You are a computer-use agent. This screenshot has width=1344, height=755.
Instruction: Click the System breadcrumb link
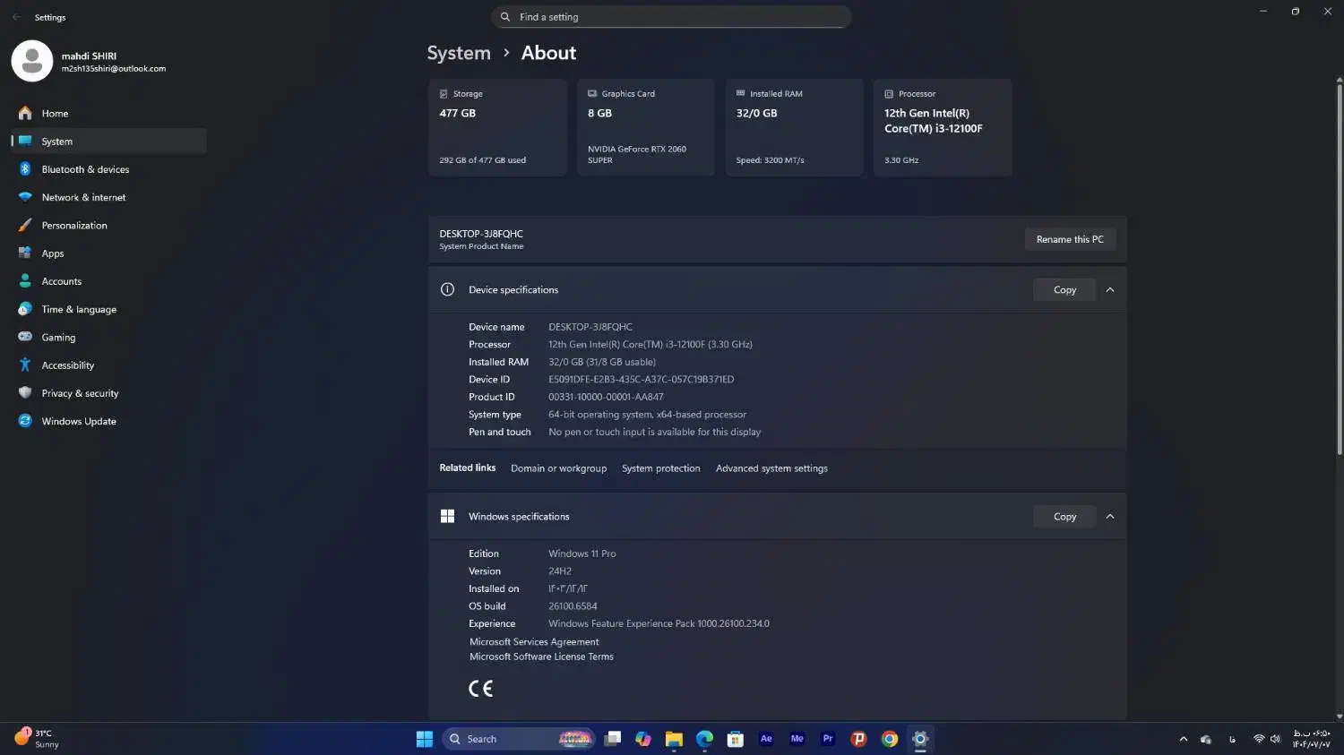(x=459, y=53)
